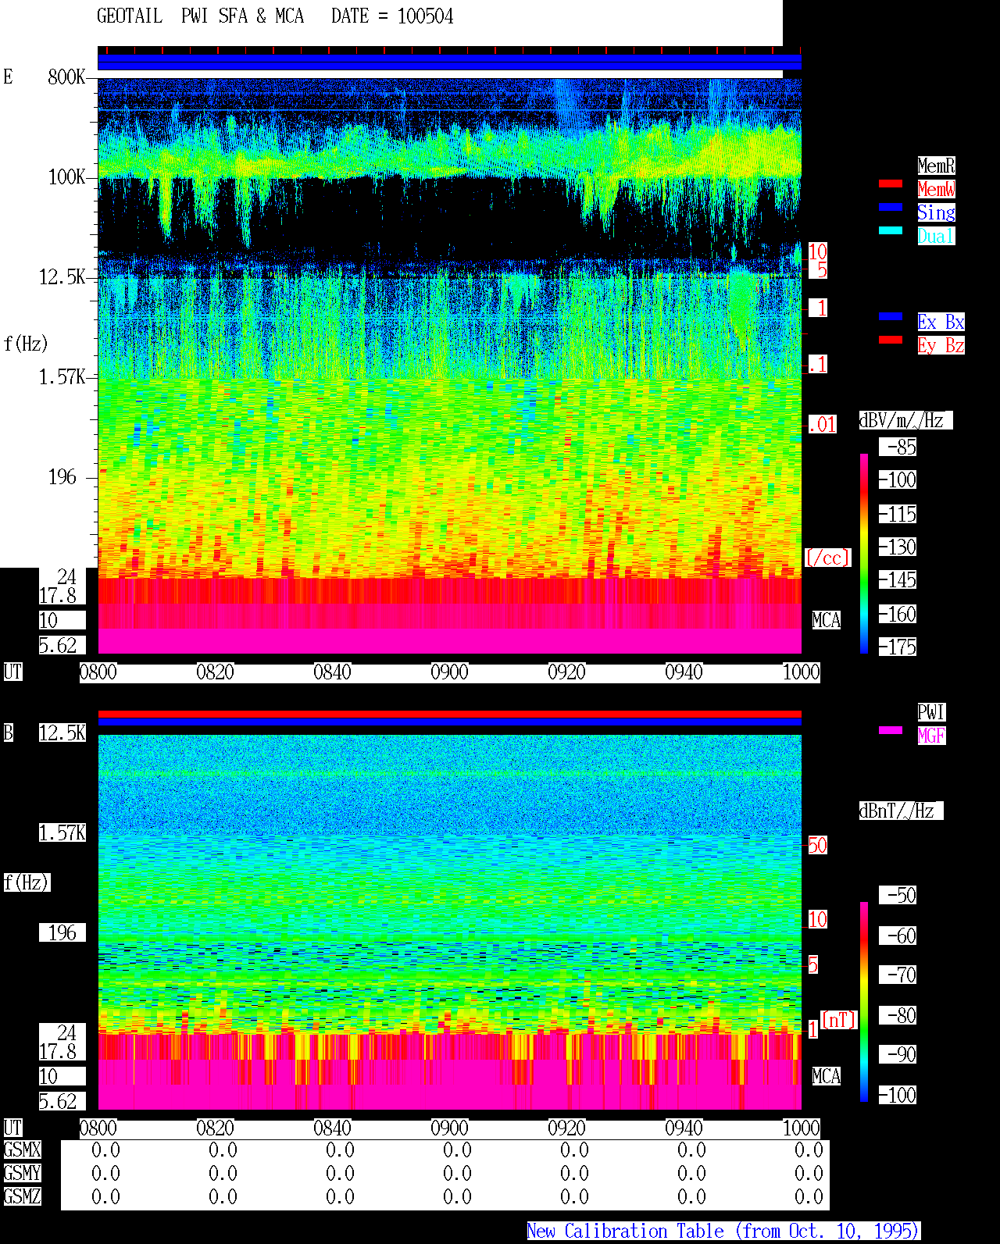Click the GSMX row label
Screen dimensions: 1000x1244
tap(22, 1150)
